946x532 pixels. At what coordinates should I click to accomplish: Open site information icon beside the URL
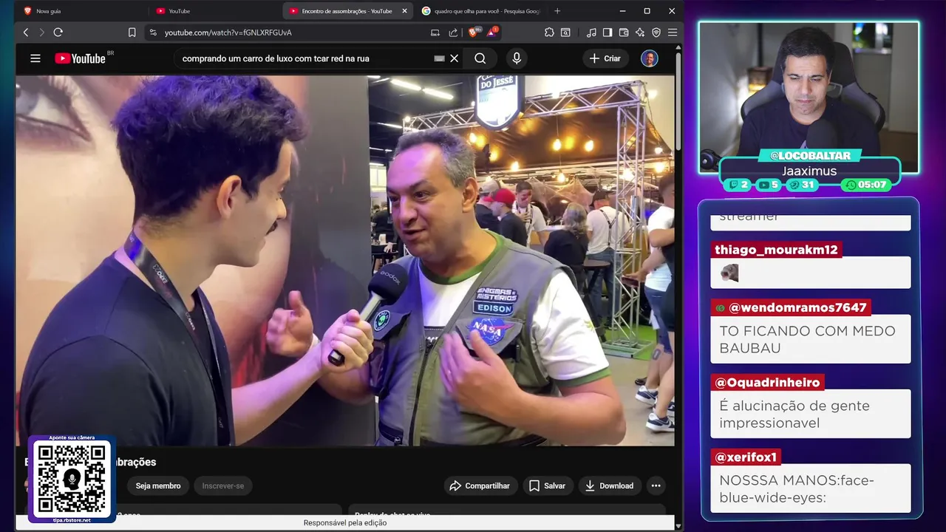coord(153,33)
